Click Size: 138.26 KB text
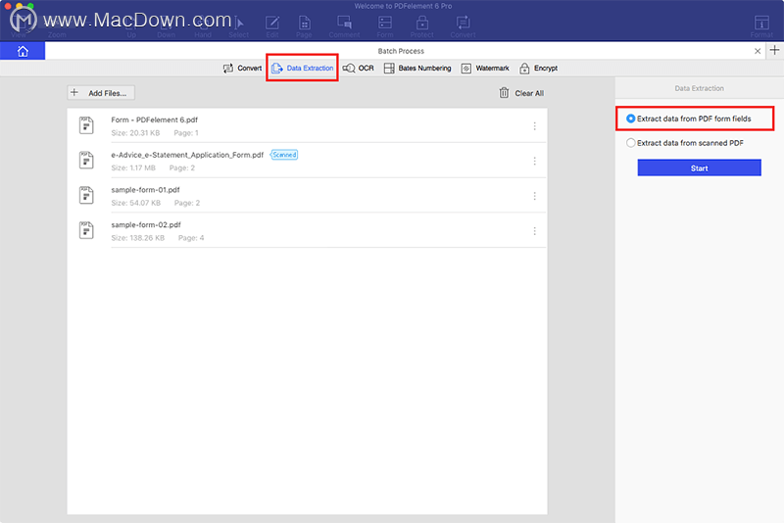The height and width of the screenshot is (523, 784). [x=137, y=238]
